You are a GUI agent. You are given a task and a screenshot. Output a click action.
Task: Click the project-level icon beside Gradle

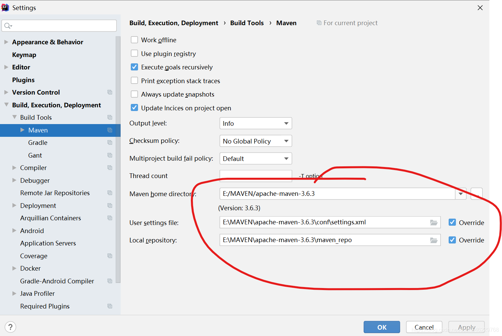[x=110, y=143]
